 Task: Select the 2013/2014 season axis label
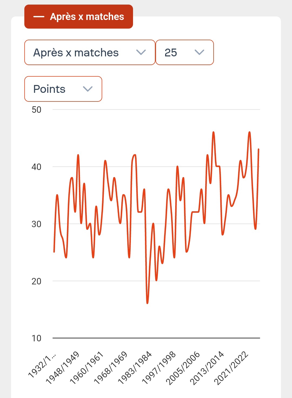click(x=207, y=368)
